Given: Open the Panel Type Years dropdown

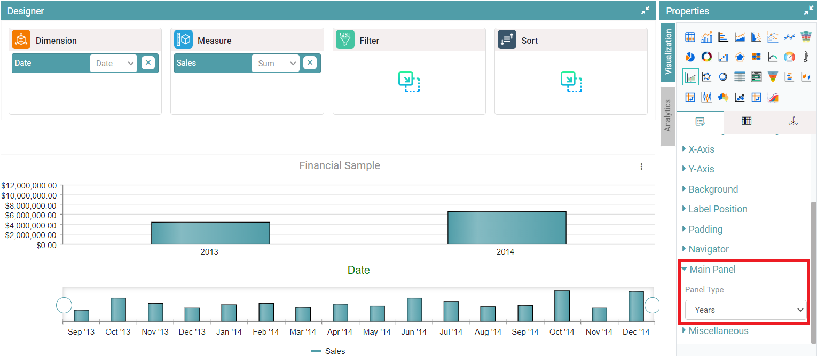Looking at the screenshot, I should point(745,310).
